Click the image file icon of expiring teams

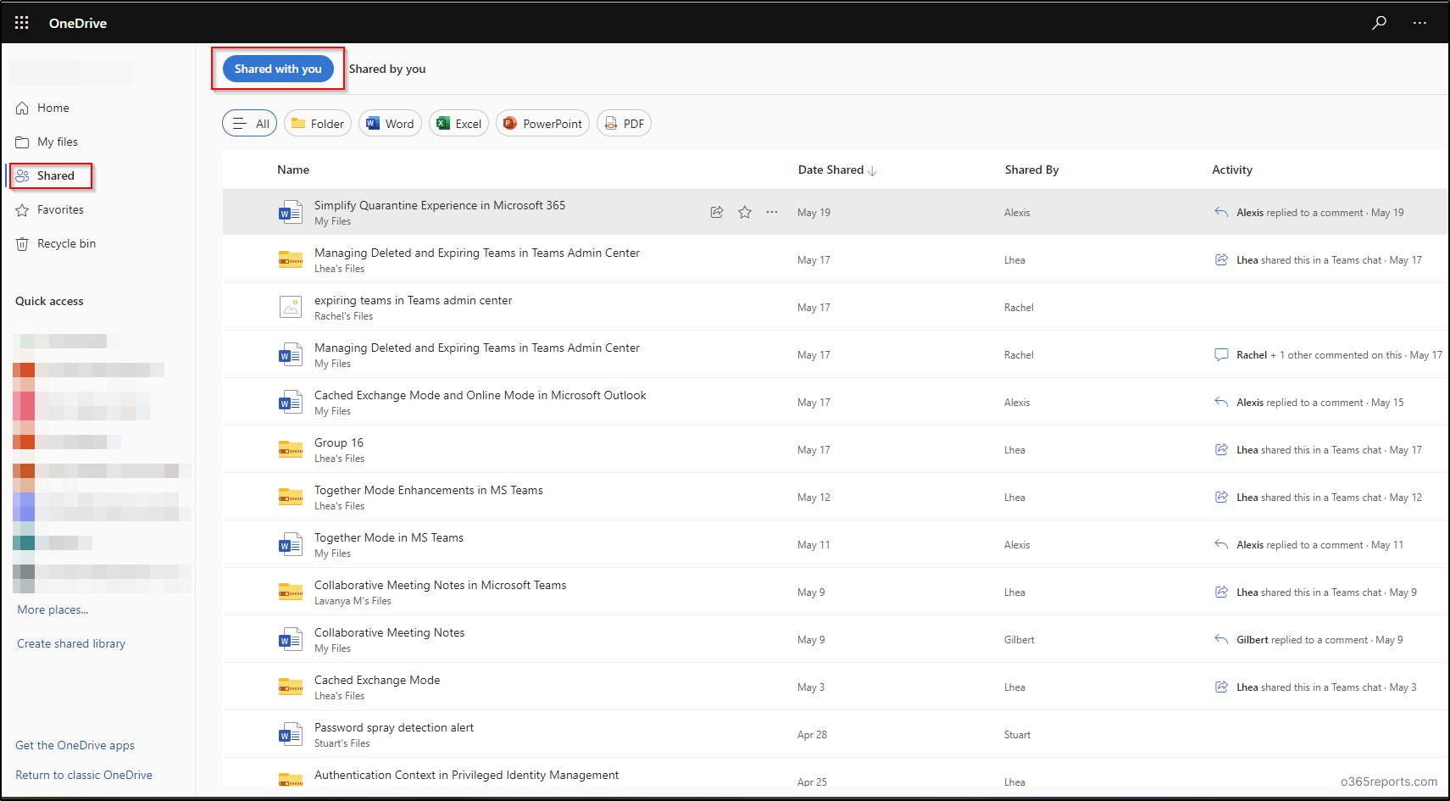click(x=291, y=307)
